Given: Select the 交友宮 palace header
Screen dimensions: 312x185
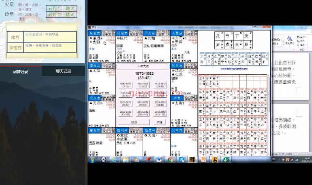Looking at the screenshot, I should click(x=95, y=98).
